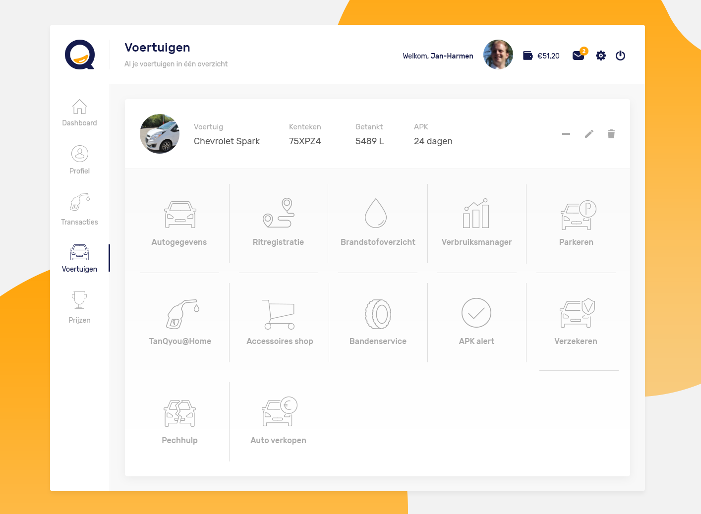701x514 pixels.
Task: Edit the vehicle with the pencil icon
Action: click(589, 134)
